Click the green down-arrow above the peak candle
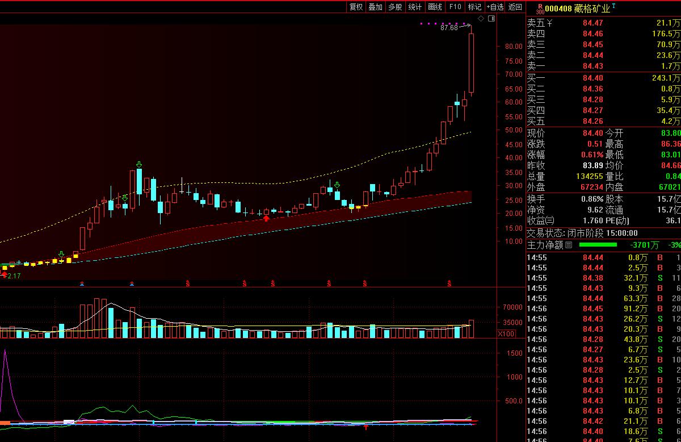Image resolution: width=681 pixels, height=442 pixels. [139, 165]
